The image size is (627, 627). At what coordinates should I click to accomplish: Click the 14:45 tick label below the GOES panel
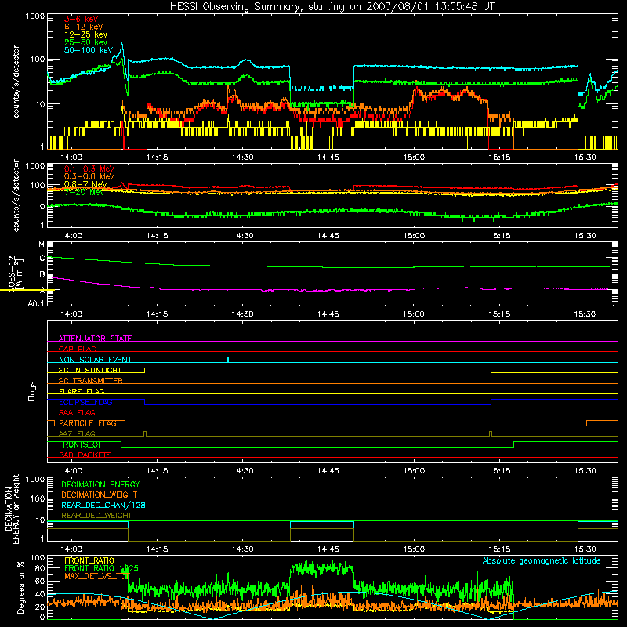pyautogui.click(x=328, y=314)
